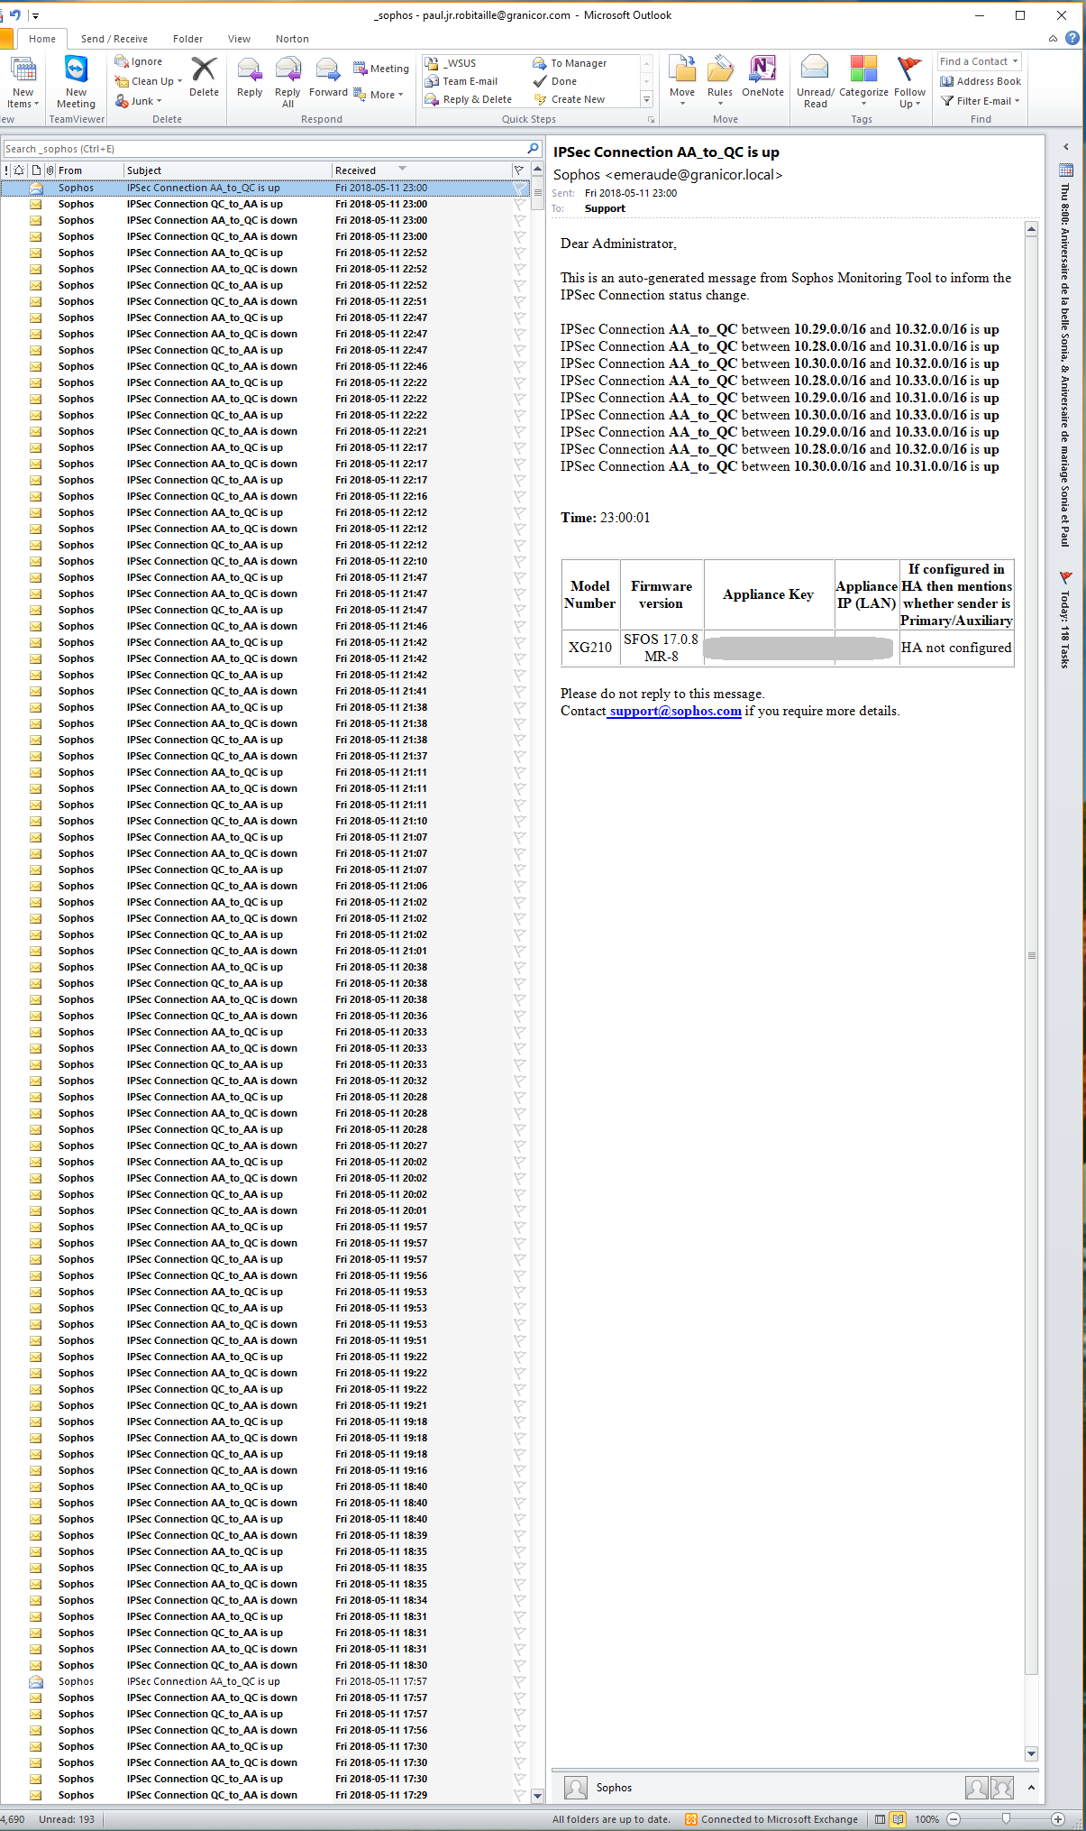Toggle Unread/Read status of message
This screenshot has width=1086, height=1831.
pos(815,81)
